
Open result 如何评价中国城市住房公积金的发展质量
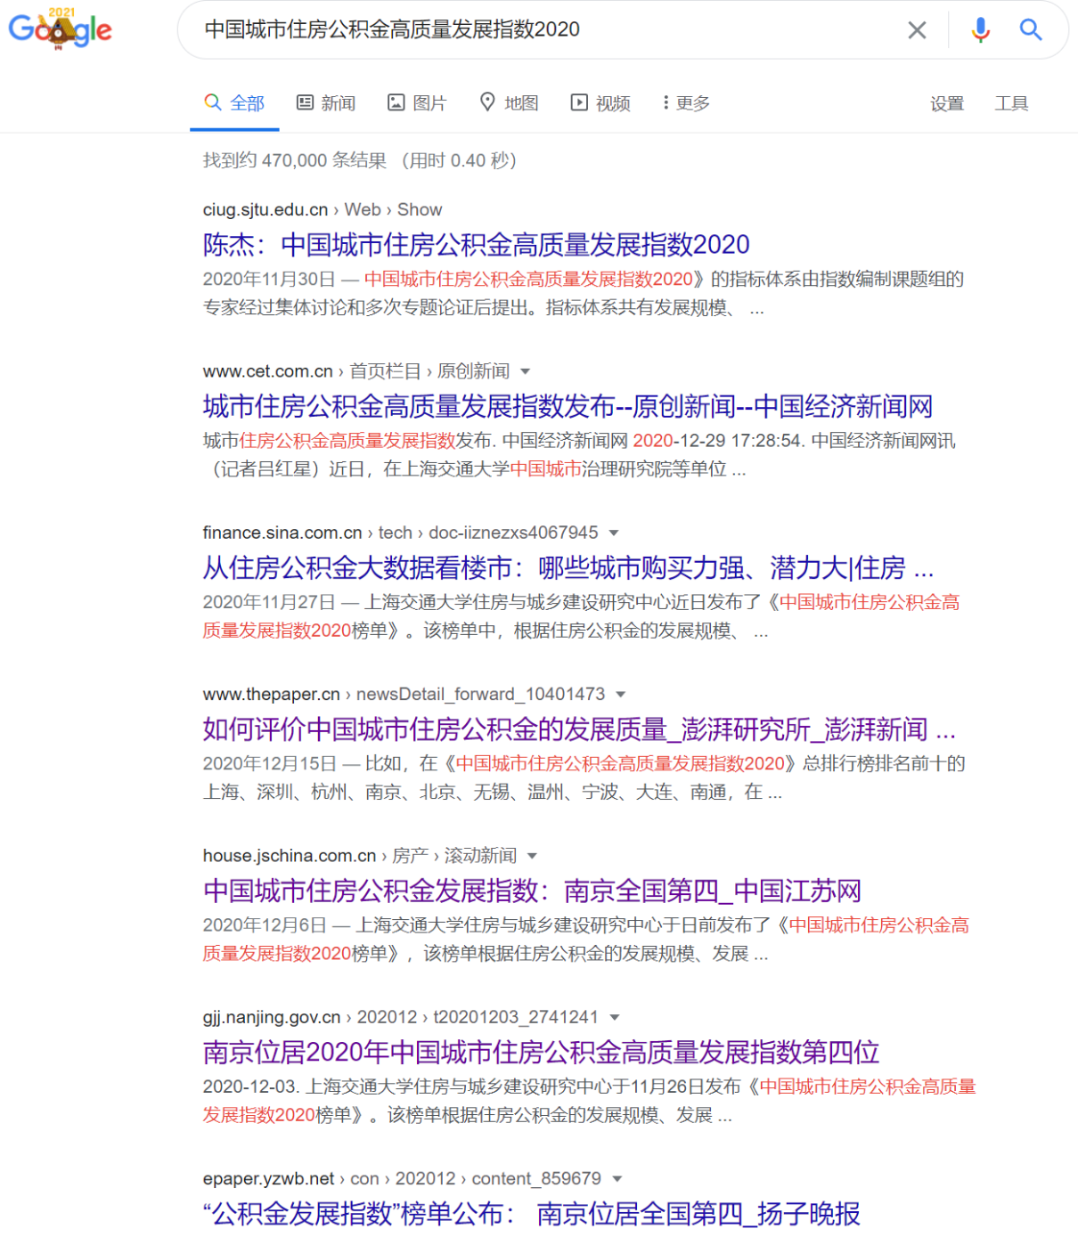579,729
